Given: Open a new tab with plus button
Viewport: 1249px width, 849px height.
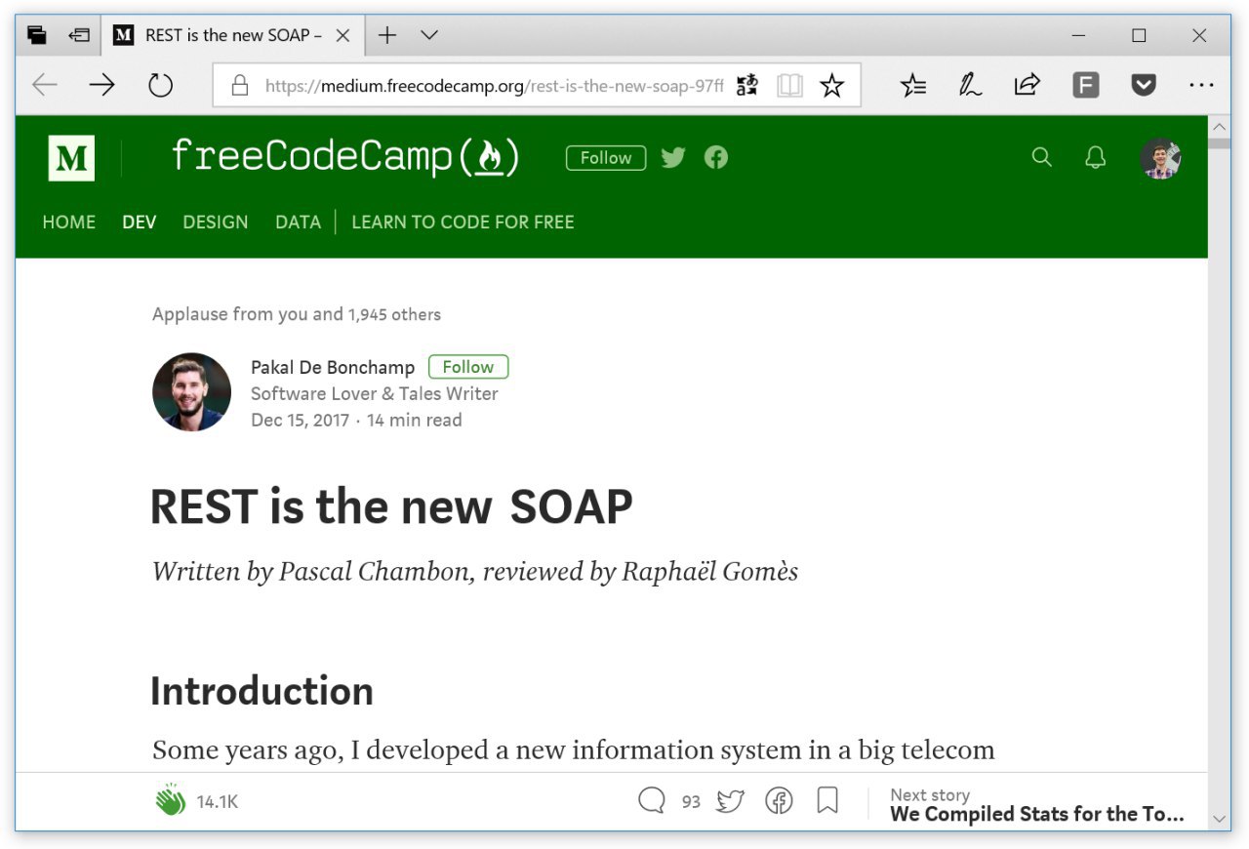Looking at the screenshot, I should coord(387,35).
